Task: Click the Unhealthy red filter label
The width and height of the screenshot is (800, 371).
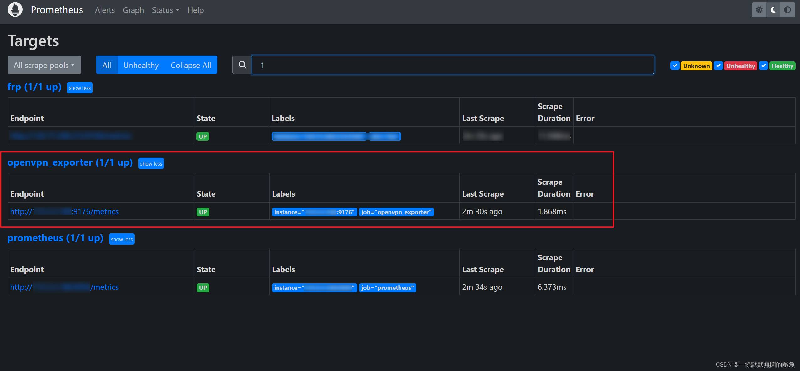Action: point(740,66)
